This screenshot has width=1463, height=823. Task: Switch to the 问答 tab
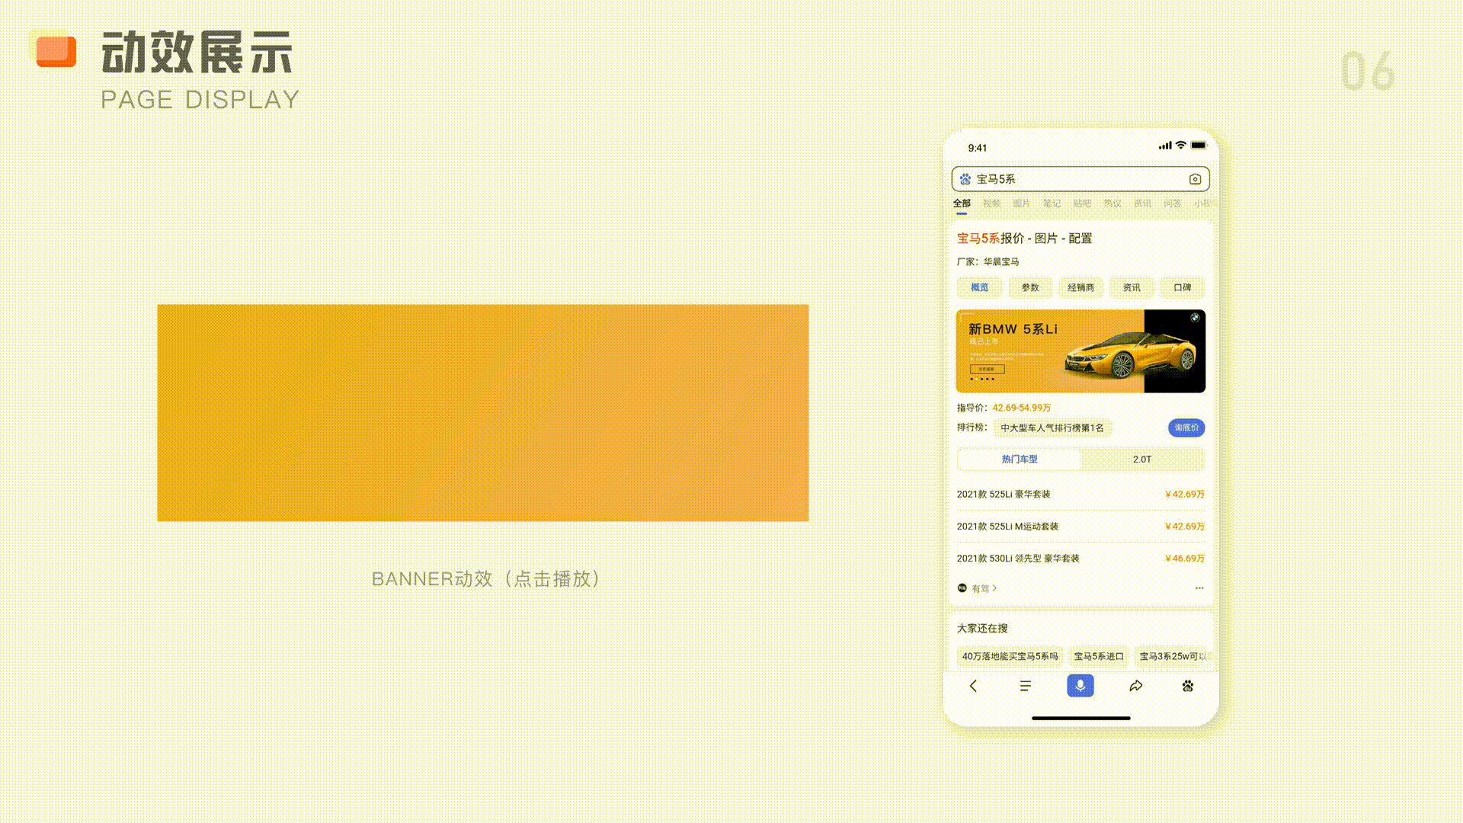pyautogui.click(x=1173, y=203)
